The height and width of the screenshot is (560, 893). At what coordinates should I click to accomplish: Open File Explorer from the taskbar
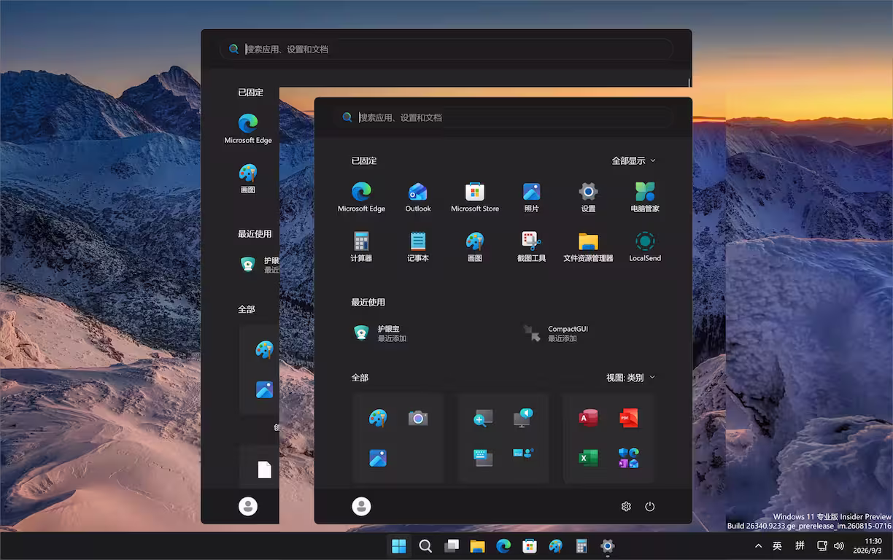tap(477, 546)
